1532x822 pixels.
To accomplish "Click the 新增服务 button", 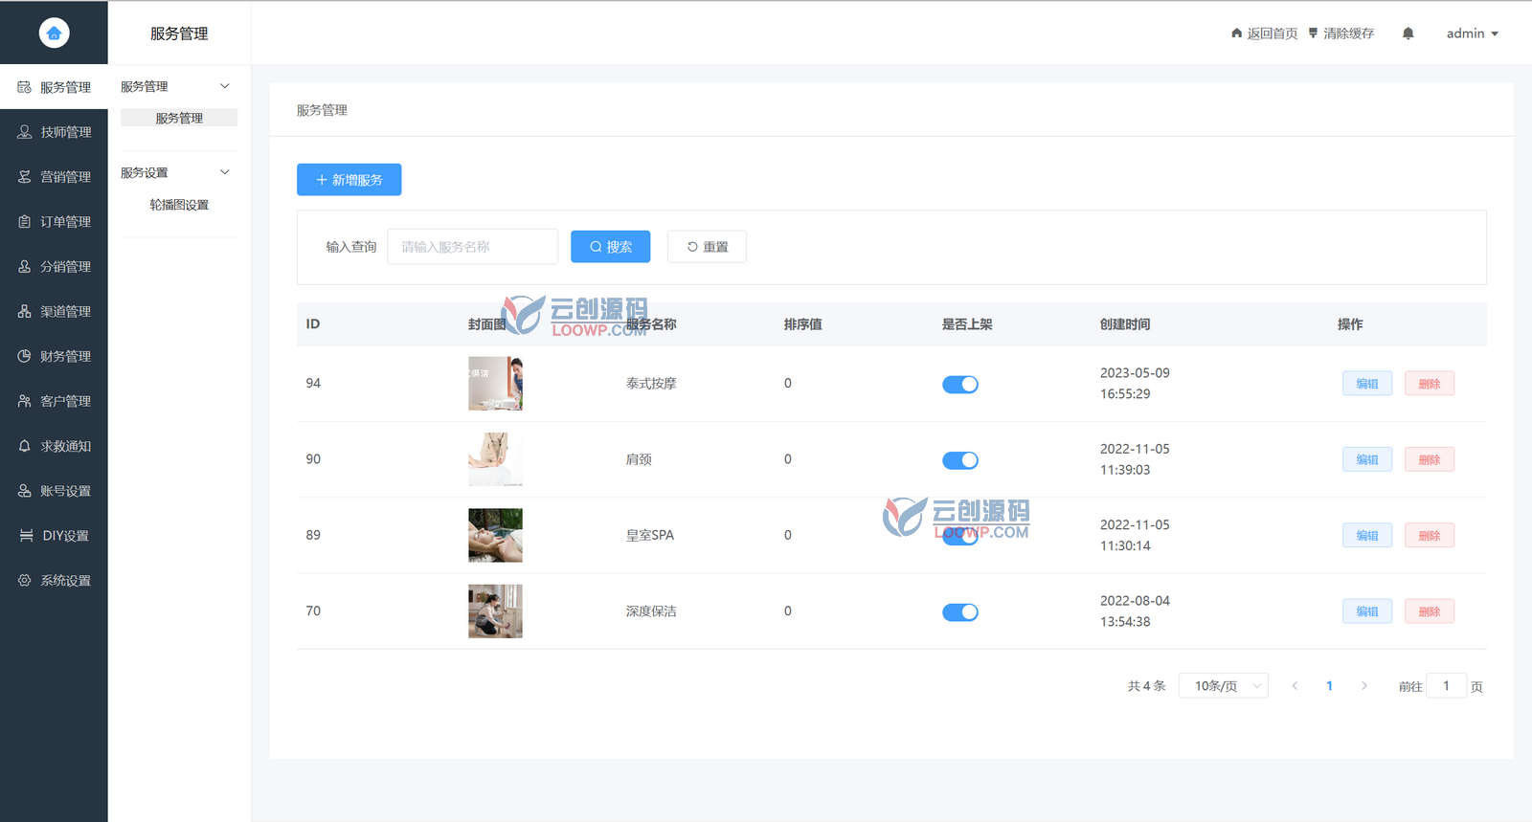I will 349,180.
